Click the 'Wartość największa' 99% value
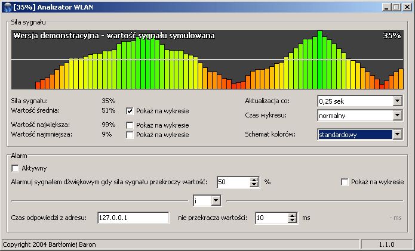Screen dimensions: 415x251 109,125
